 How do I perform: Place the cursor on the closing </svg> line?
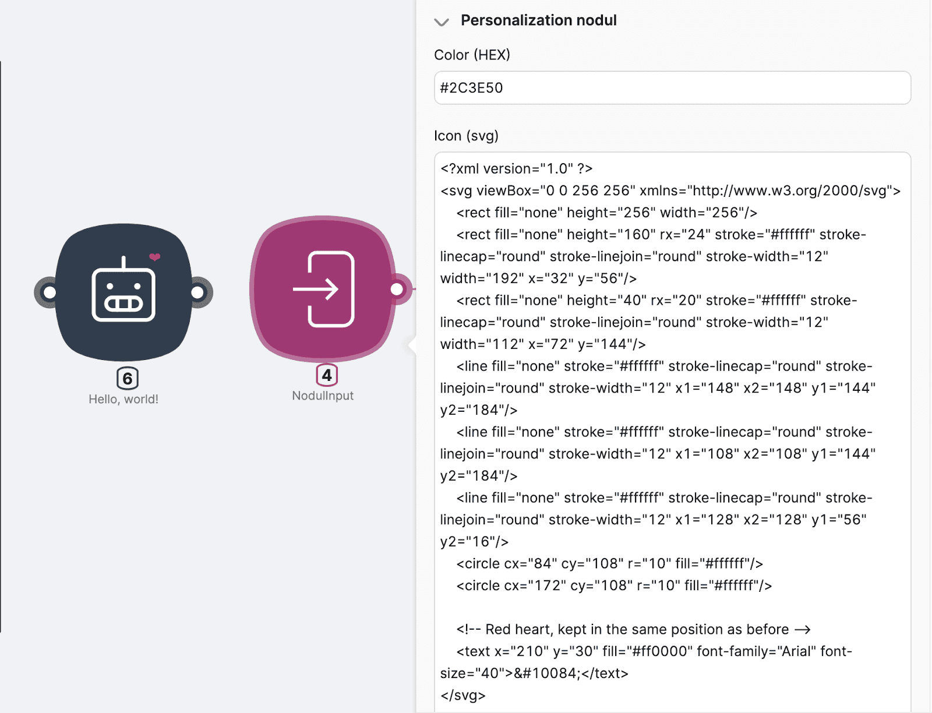tap(463, 696)
